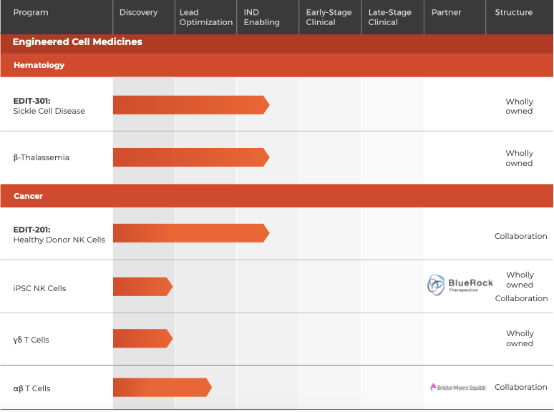This screenshot has height=412, width=554.
Task: Click the IND Enabling column header
Action: pos(261,17)
